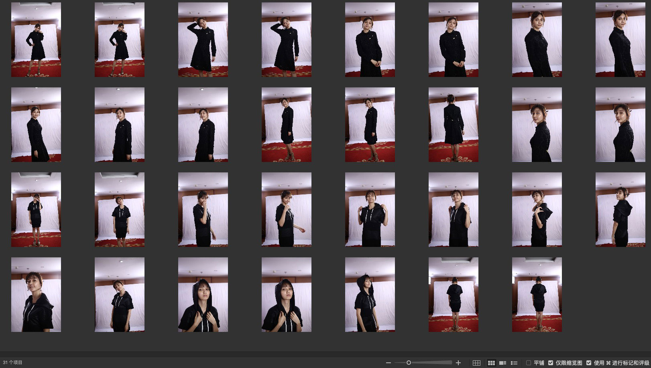651x368 pixels.
Task: Click the lock thumbnail grid icon
Action: coord(476,363)
